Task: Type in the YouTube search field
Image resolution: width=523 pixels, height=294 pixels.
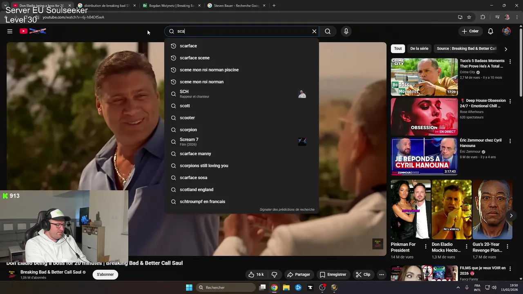Action: 242,31
